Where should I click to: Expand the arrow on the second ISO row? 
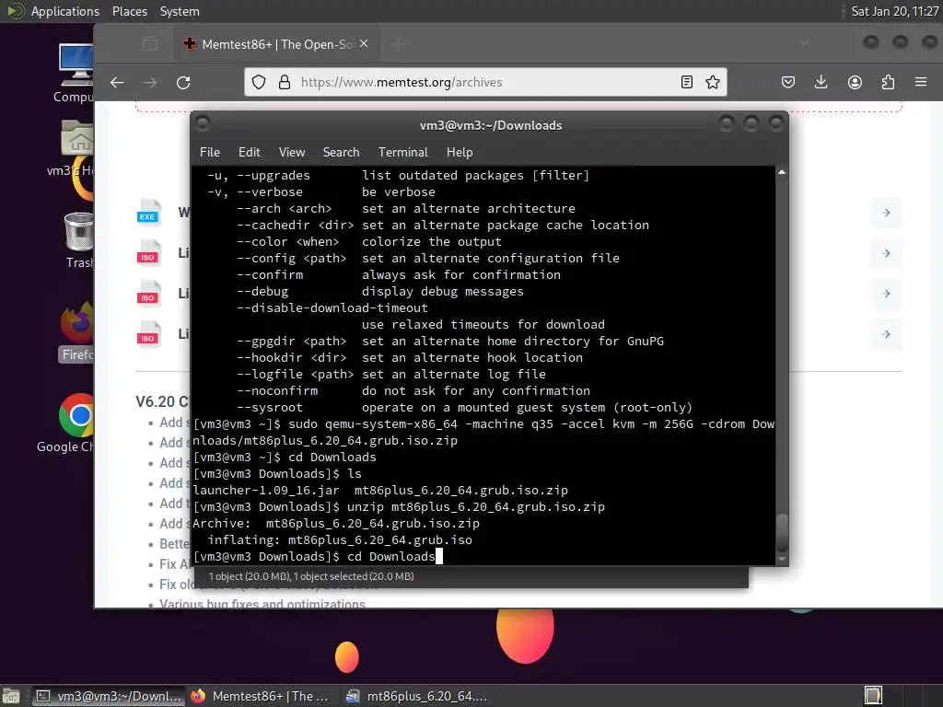[x=886, y=294]
